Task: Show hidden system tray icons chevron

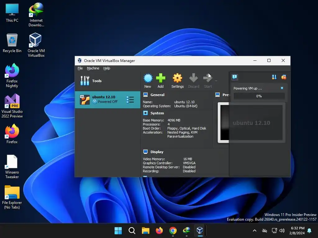Action: click(255, 231)
